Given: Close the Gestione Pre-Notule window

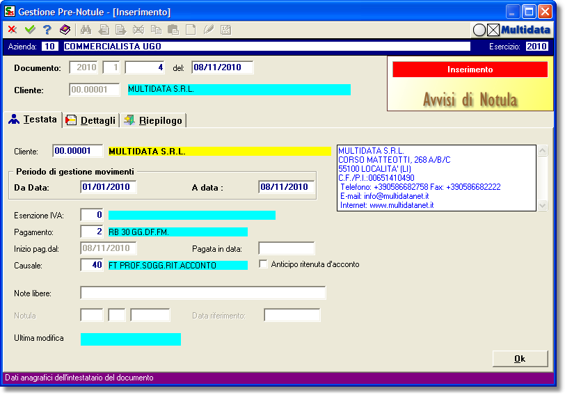Looking at the screenshot, I should pos(546,12).
